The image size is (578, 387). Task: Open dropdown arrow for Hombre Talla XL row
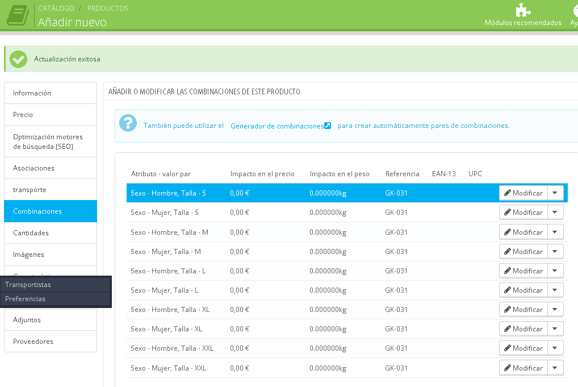[x=555, y=310]
